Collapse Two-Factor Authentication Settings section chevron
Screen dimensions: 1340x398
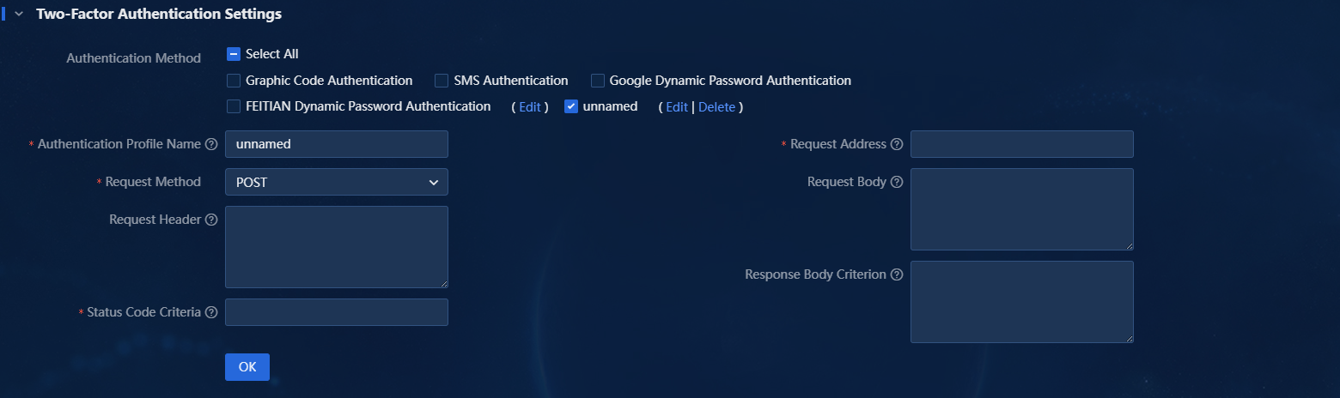[x=19, y=14]
